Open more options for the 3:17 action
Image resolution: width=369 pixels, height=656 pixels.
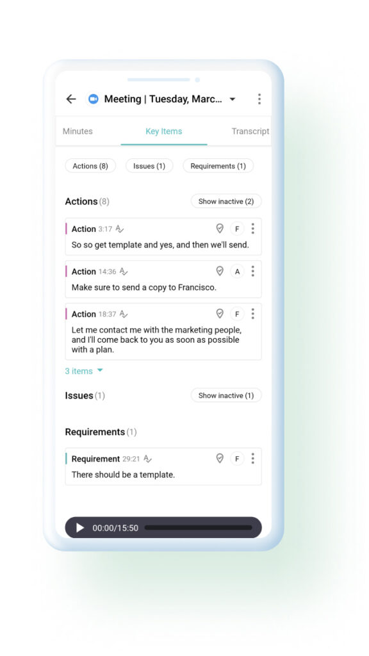[x=252, y=229]
